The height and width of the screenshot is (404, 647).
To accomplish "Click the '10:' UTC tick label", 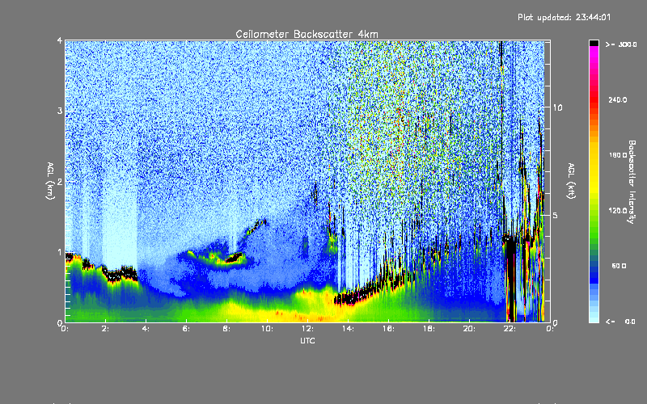I will 267,329.
